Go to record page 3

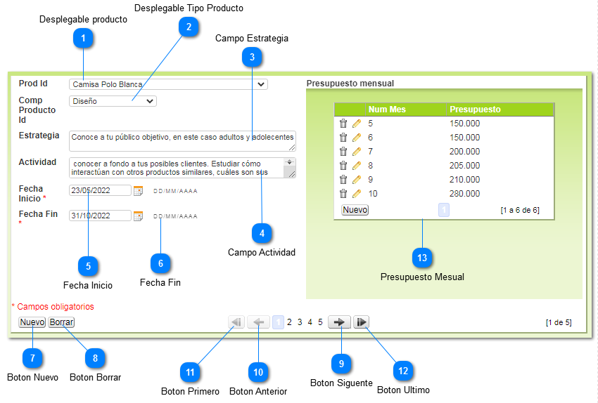(300, 322)
